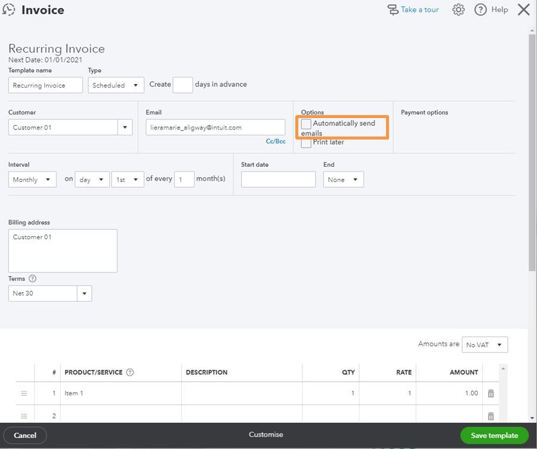This screenshot has width=537, height=449.
Task: Click the 'Next Date: 01/01/2021' text
Action: (x=45, y=60)
